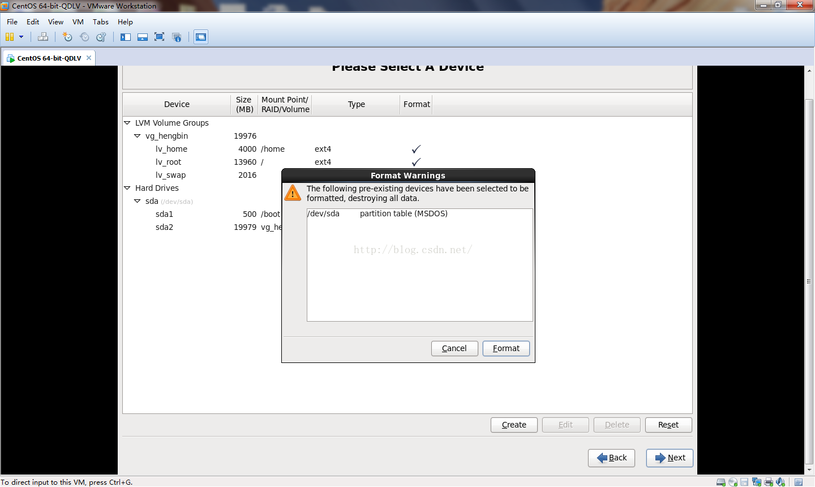815x487 pixels.
Task: Click Cancel in Format Warnings dialog
Action: (454, 348)
